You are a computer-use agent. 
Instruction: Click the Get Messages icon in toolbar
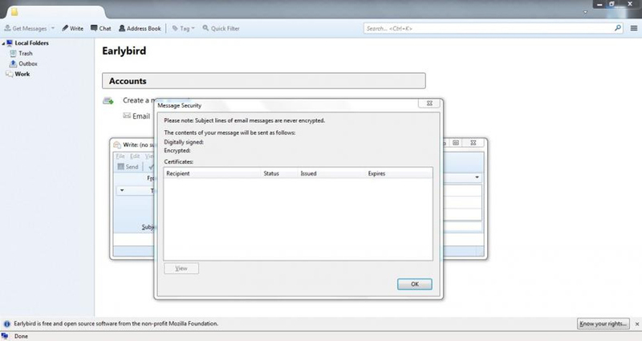[7, 28]
